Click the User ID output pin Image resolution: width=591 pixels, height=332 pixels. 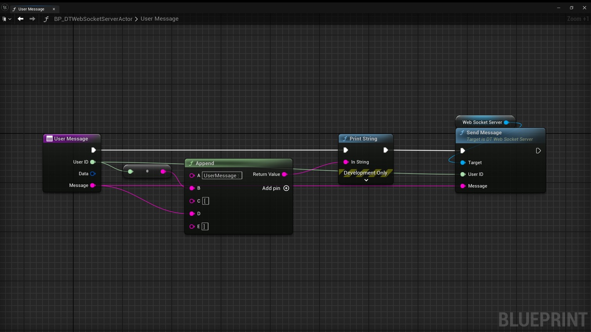coord(93,162)
